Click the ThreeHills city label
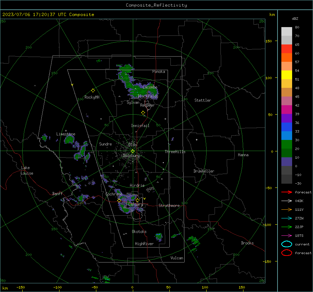The image size is (313, 292). (x=175, y=152)
